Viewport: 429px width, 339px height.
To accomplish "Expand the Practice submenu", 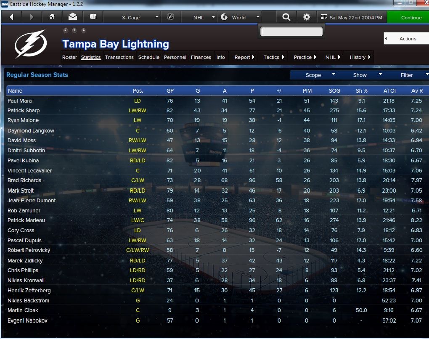I will coord(305,57).
